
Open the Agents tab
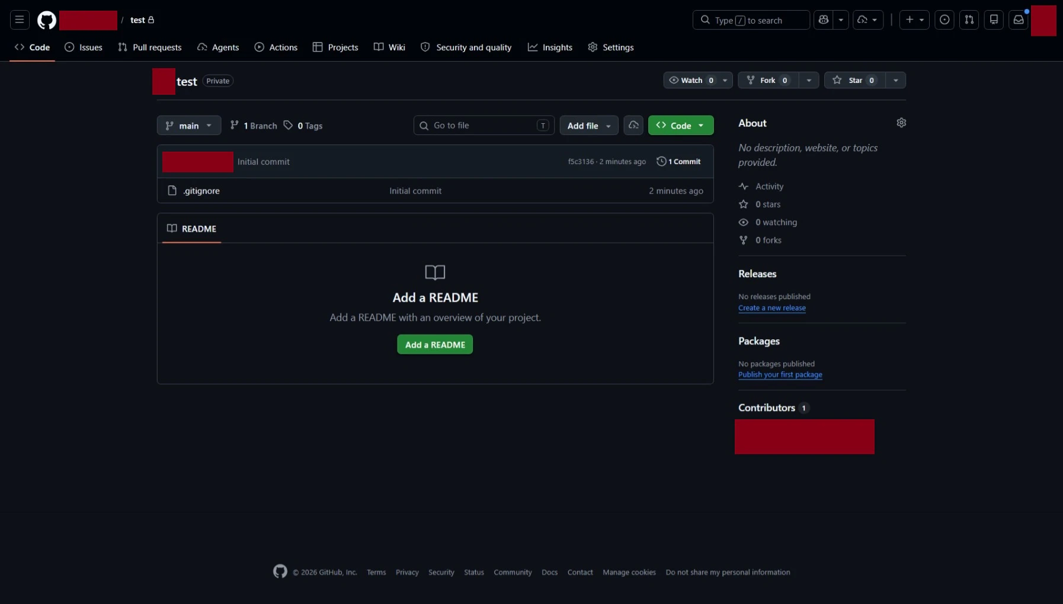pos(218,47)
